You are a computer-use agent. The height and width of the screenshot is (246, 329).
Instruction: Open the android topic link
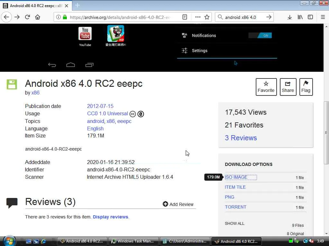[95, 121]
